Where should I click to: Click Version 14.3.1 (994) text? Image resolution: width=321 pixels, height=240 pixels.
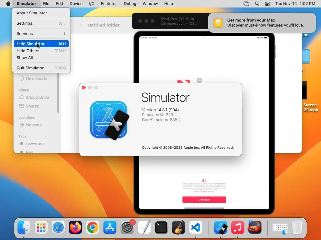[160, 110]
